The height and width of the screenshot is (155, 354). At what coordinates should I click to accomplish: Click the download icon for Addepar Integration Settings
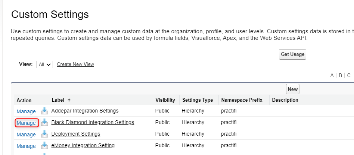click(x=44, y=111)
